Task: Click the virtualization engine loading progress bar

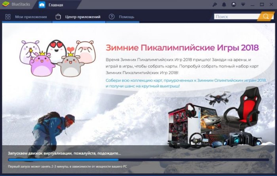Action: point(138,160)
